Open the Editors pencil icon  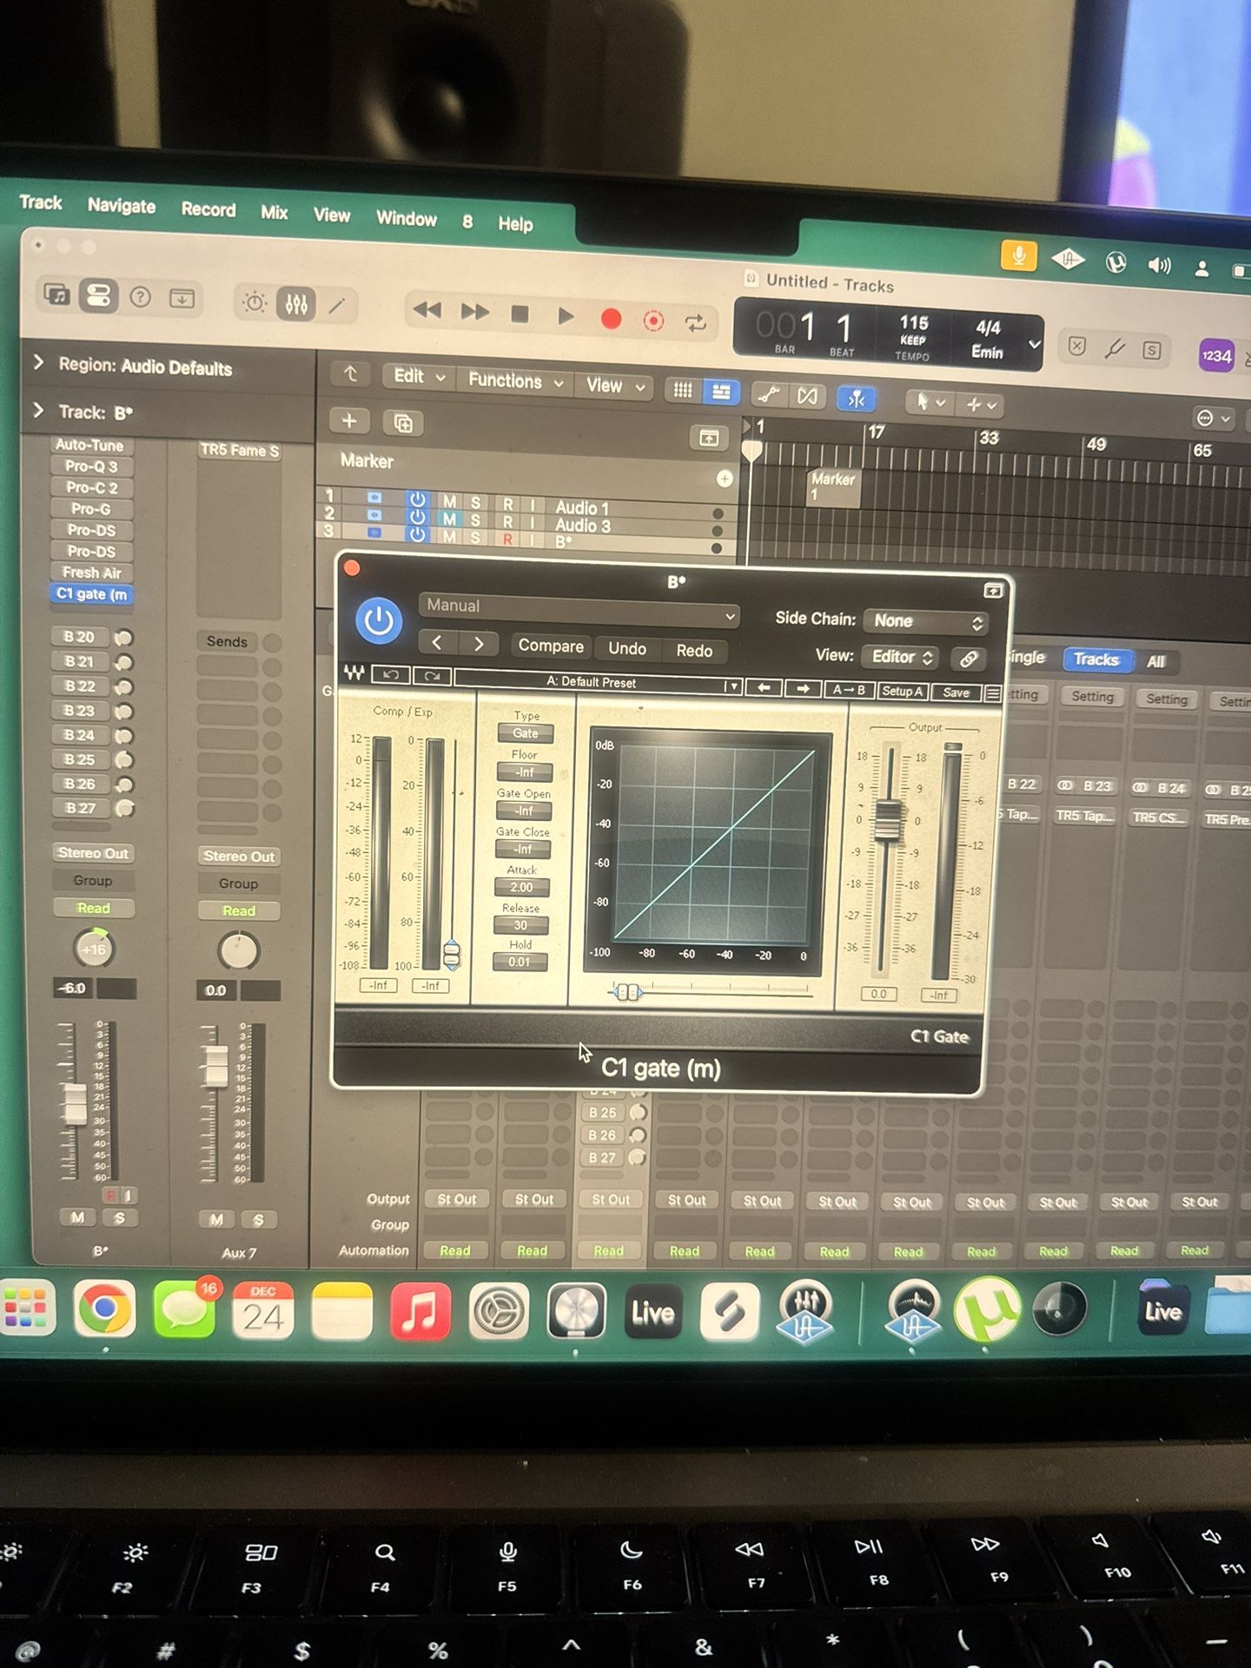point(337,306)
